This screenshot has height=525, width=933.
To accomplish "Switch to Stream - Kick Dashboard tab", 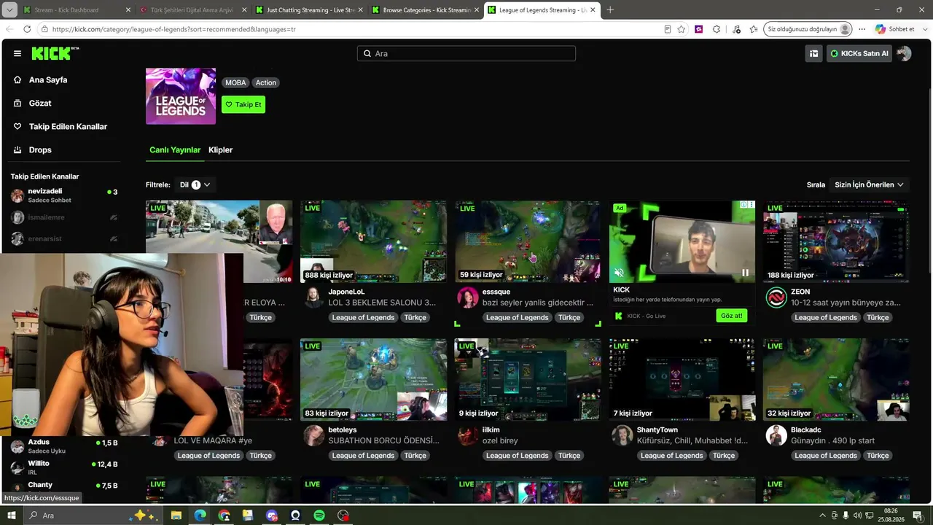I will pyautogui.click(x=77, y=10).
